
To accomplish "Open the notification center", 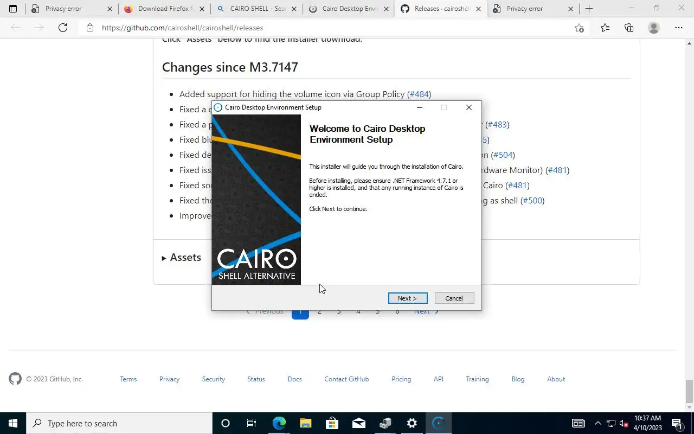I will coord(677,423).
